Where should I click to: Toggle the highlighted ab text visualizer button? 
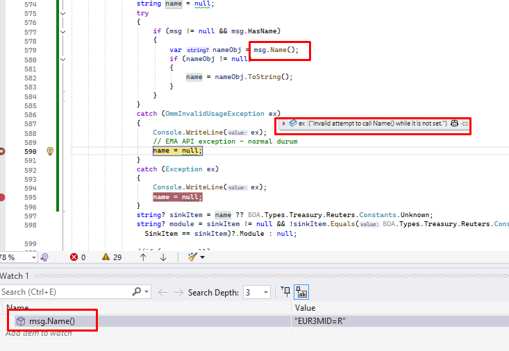pyautogui.click(x=301, y=292)
